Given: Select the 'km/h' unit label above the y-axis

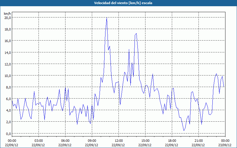Looking at the screenshot, I should point(7,14).
